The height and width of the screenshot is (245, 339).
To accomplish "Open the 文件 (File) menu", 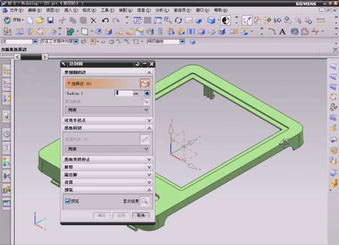I will (15, 10).
